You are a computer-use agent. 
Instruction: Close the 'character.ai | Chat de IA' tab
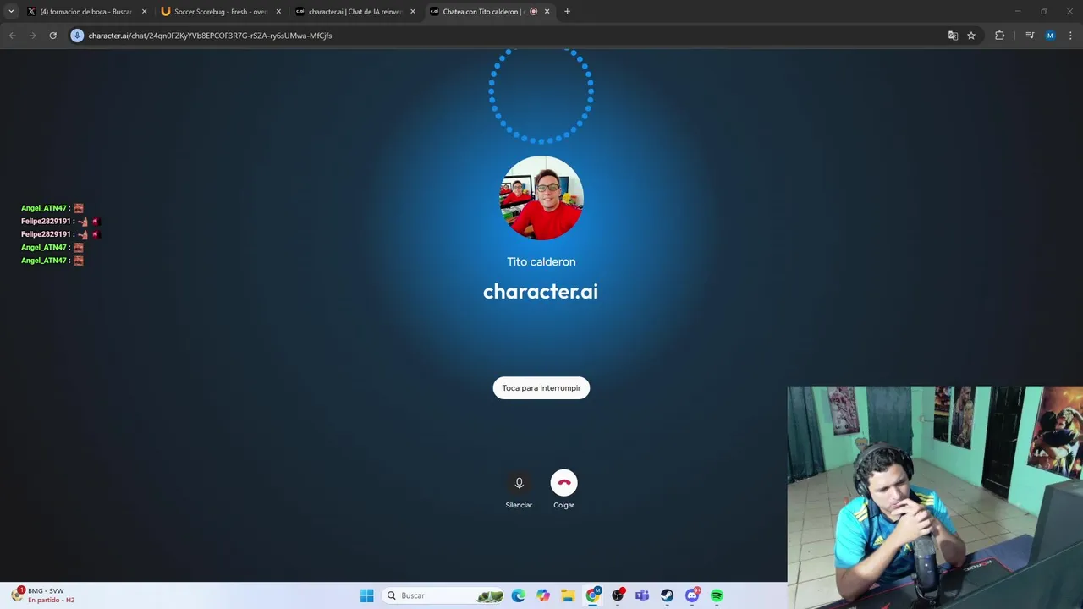click(x=413, y=12)
